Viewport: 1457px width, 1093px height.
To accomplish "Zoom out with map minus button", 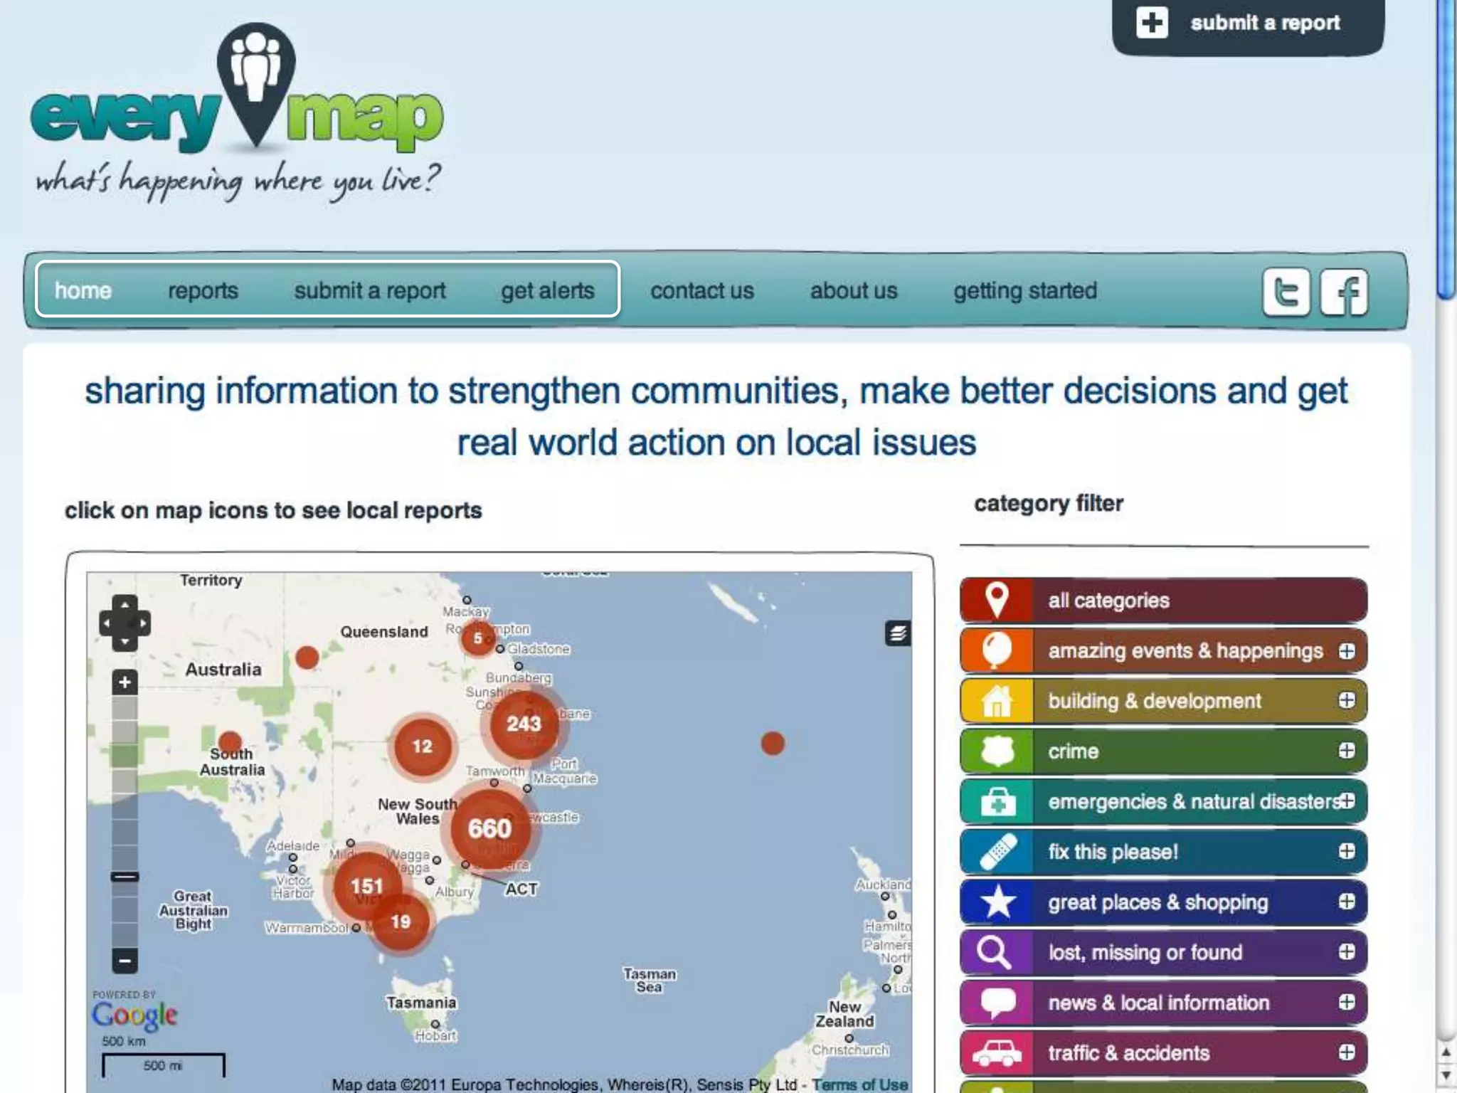I will click(x=124, y=961).
